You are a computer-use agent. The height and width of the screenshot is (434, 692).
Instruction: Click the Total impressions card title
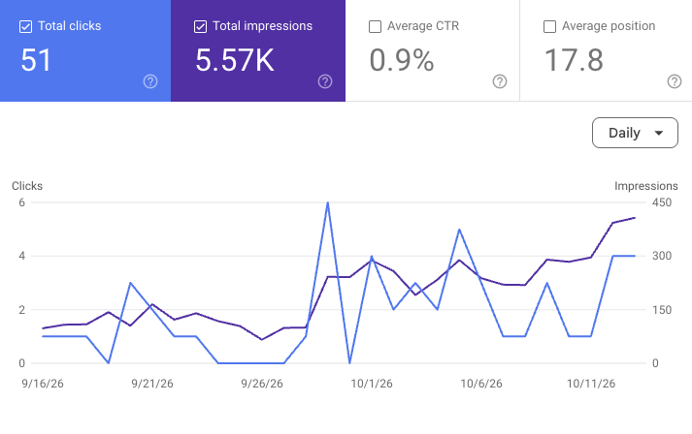tap(263, 26)
